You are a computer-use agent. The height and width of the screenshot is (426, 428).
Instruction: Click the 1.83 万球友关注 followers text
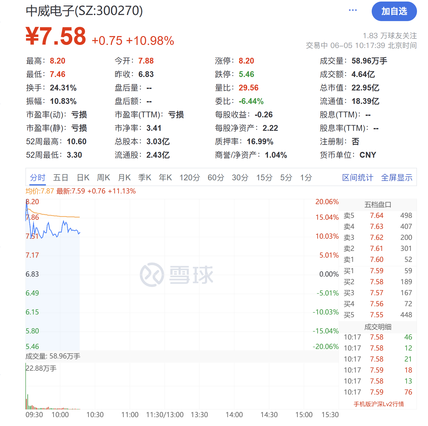[x=390, y=36]
